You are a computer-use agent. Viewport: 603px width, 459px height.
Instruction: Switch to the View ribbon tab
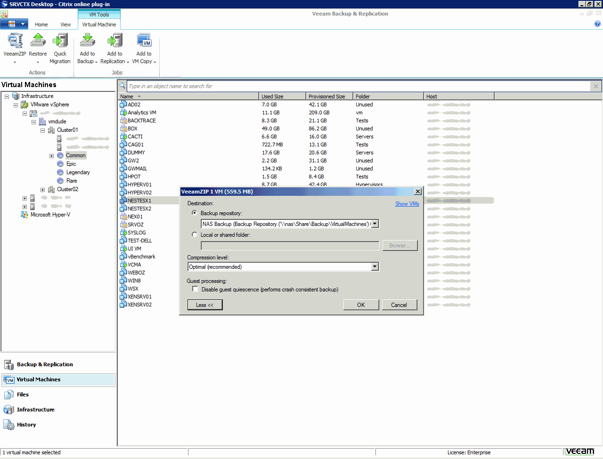pos(65,24)
